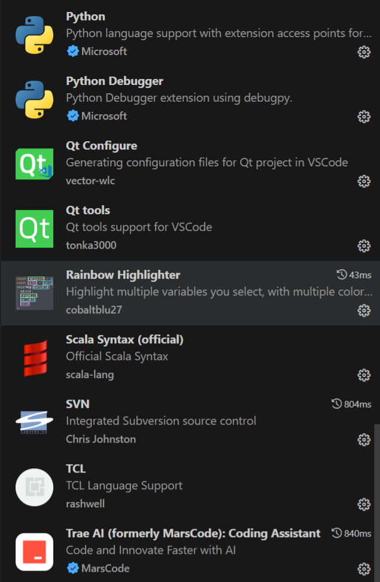Open Trae AI Coding Assistant title
The image size is (380, 582).
[193, 534]
